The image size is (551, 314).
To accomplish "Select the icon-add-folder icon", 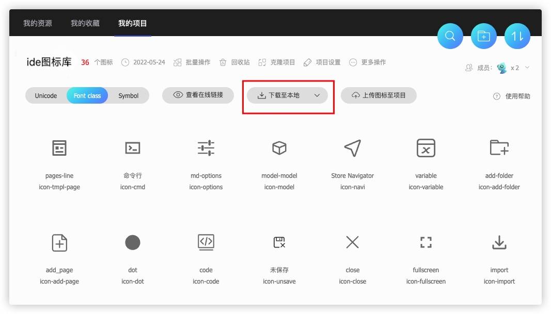I will 499,148.
